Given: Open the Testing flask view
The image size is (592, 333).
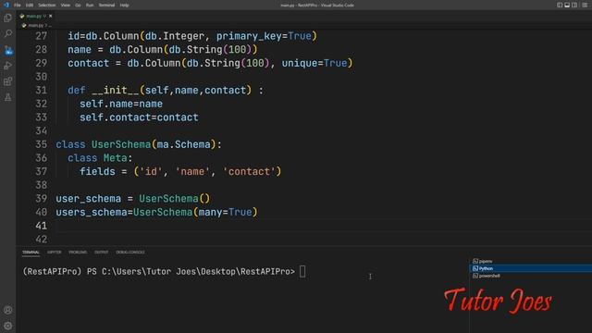Looking at the screenshot, I should click(7, 97).
